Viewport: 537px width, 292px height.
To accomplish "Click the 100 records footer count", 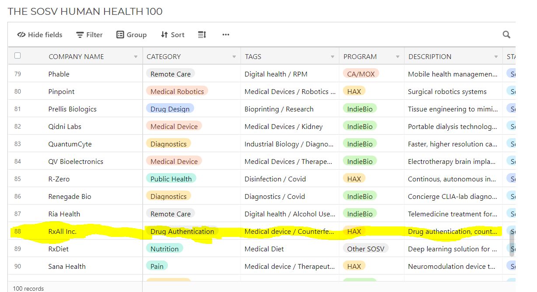I will pyautogui.click(x=28, y=289).
